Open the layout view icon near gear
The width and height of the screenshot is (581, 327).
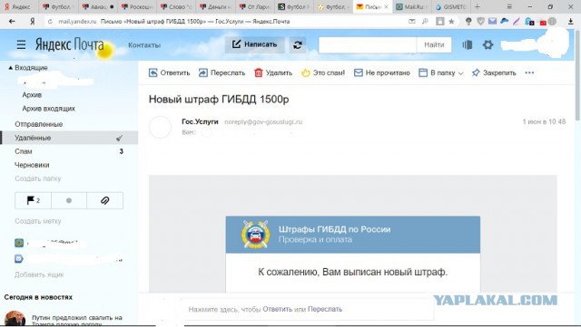468,44
